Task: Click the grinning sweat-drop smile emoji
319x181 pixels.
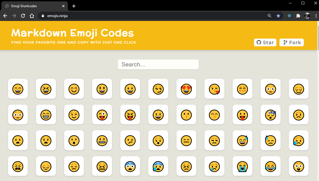Action: 242,140
